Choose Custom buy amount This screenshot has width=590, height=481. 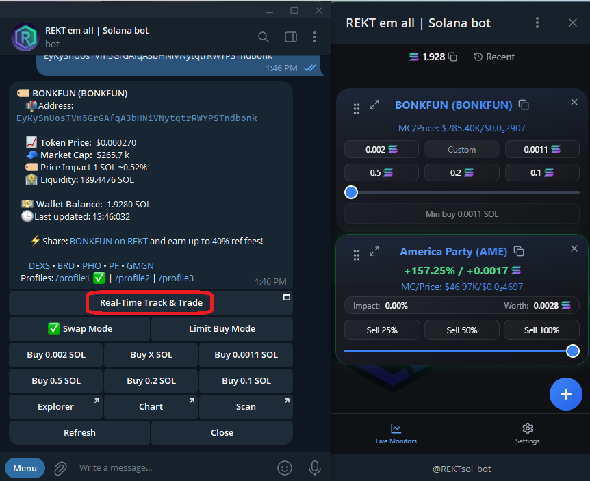click(x=462, y=149)
